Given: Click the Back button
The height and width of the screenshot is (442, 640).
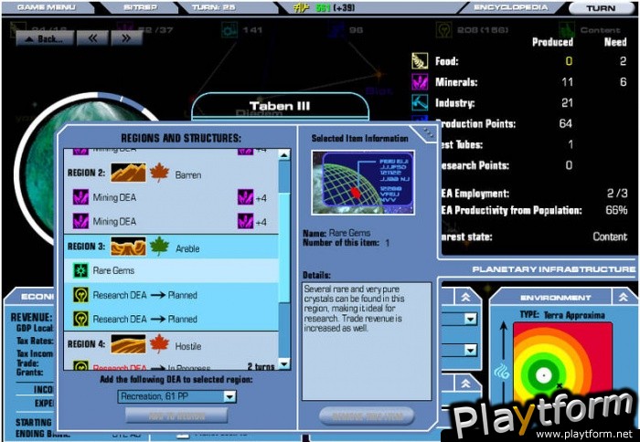Looking at the screenshot, I should tap(45, 39).
